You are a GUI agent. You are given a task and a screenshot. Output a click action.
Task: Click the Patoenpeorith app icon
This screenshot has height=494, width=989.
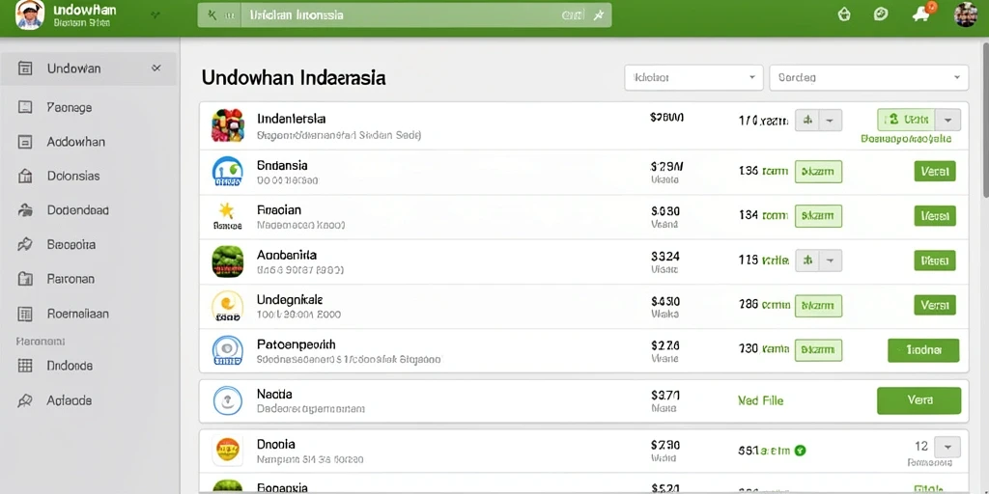[228, 351]
